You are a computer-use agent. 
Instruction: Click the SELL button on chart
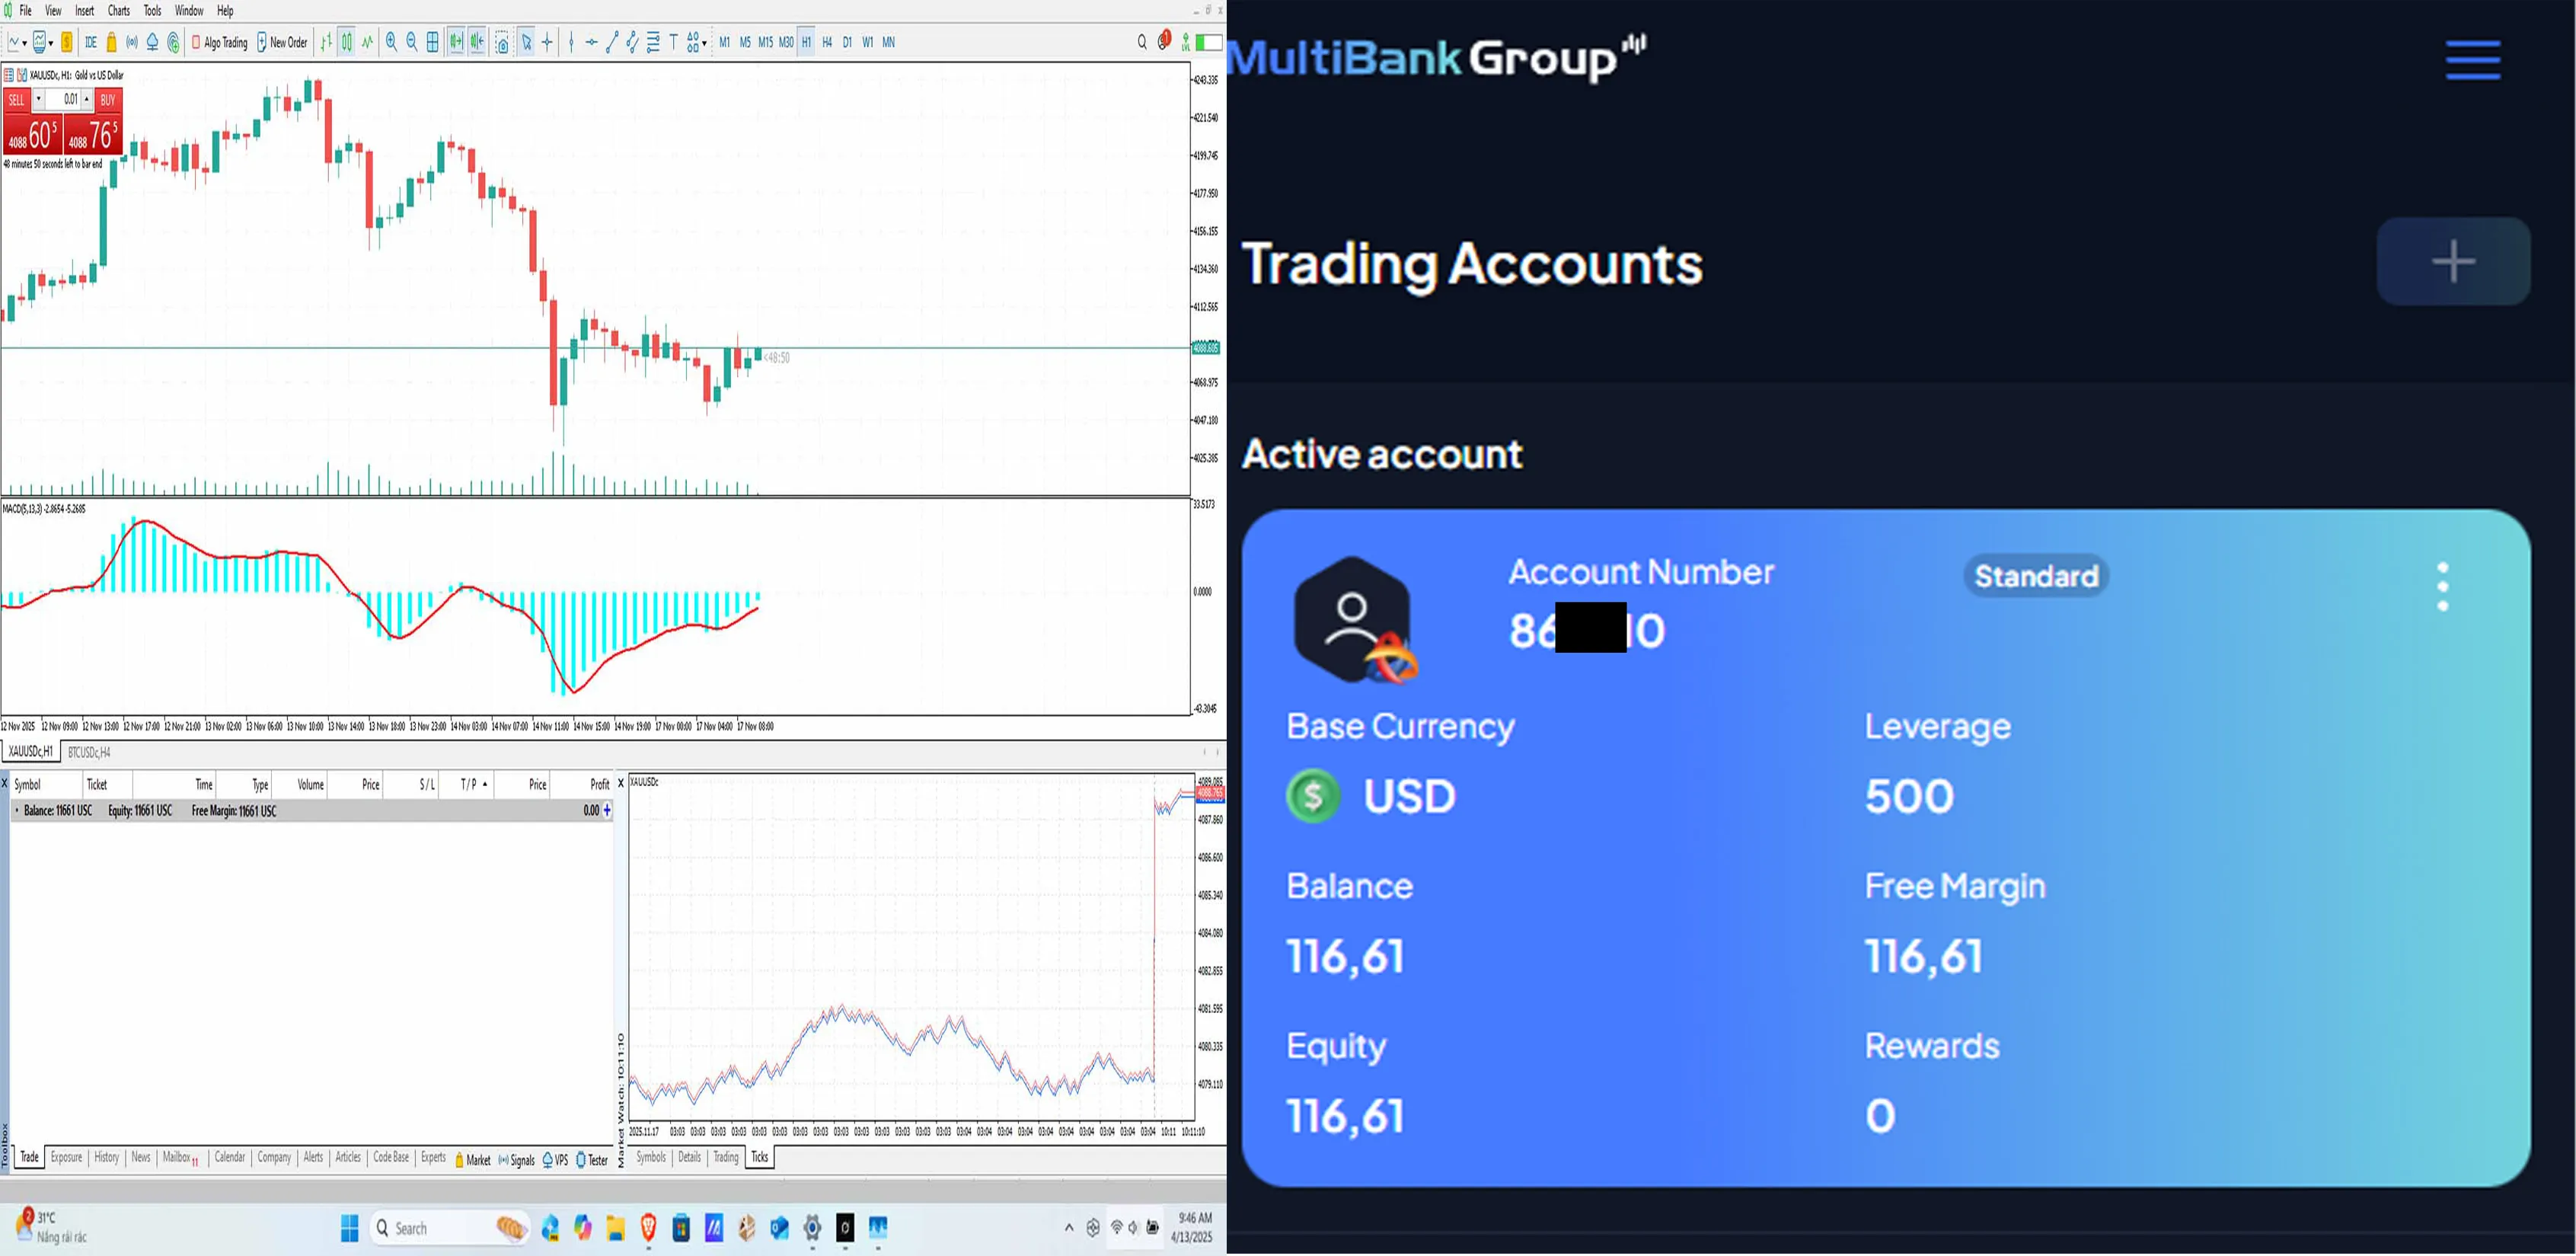coord(17,100)
